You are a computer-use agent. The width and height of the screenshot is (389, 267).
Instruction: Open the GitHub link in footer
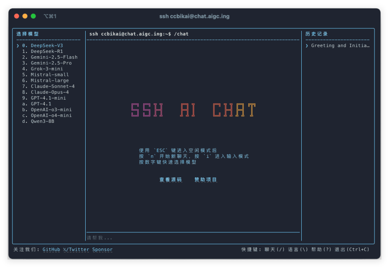[51, 249]
